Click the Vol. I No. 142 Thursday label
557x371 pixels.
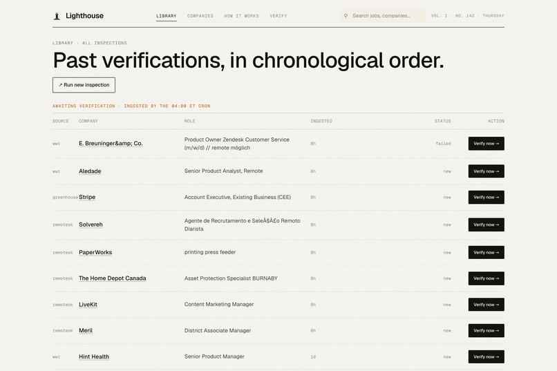467,16
